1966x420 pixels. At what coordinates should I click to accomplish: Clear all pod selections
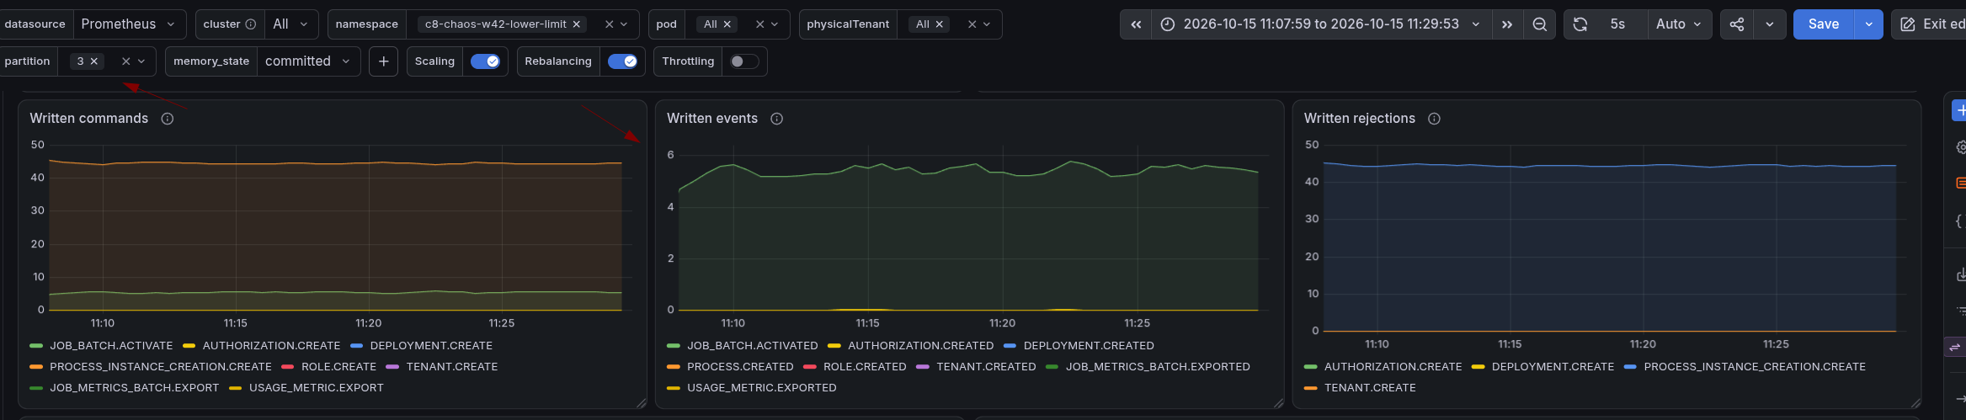(760, 24)
